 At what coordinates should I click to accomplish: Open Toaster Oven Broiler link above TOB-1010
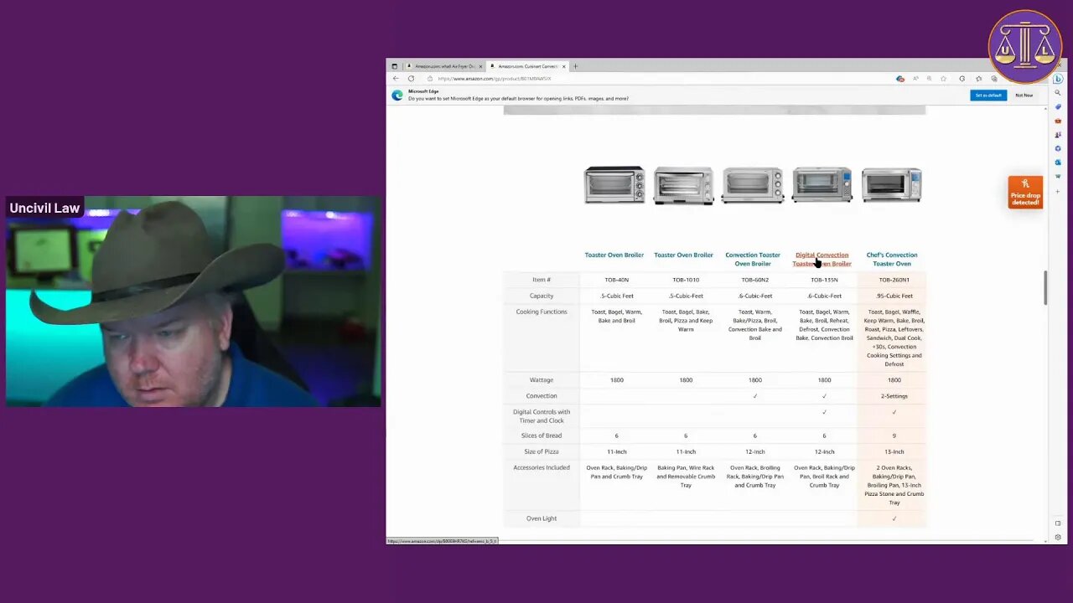[683, 255]
